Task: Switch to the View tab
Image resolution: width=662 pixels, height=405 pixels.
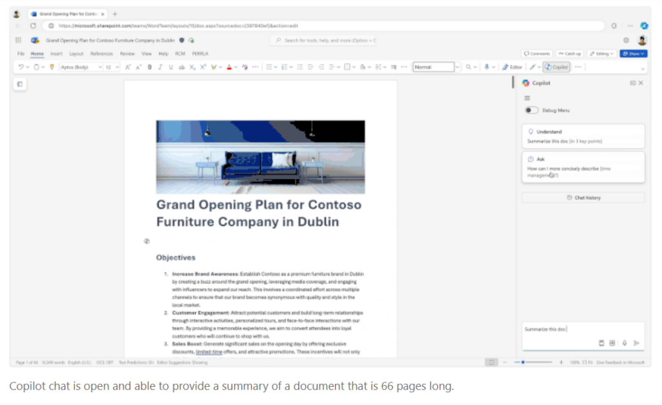Action: [x=147, y=54]
